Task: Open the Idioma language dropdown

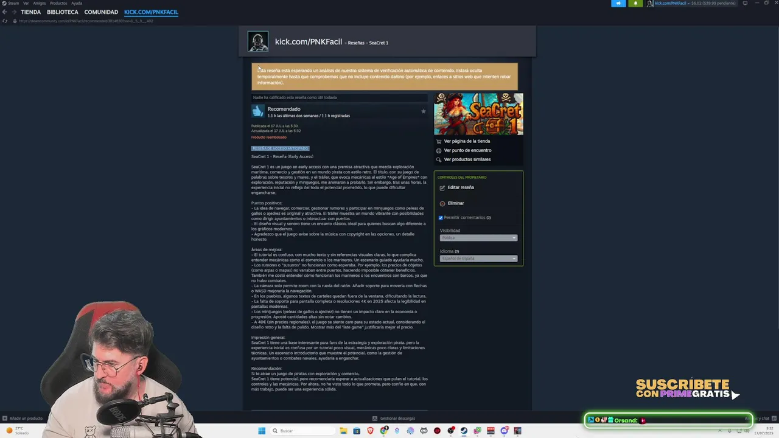Action: point(478,259)
